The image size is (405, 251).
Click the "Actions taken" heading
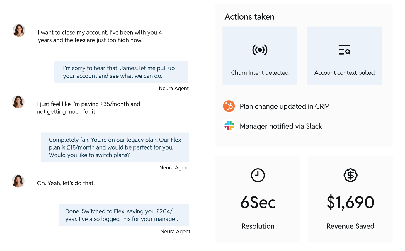coord(249,17)
